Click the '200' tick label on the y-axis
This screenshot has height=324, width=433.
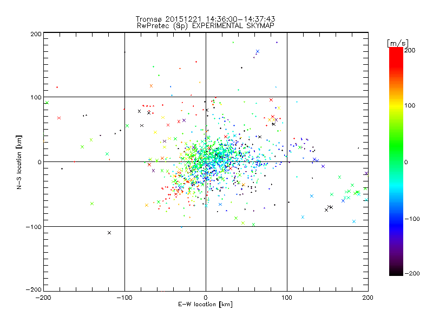click(x=36, y=34)
